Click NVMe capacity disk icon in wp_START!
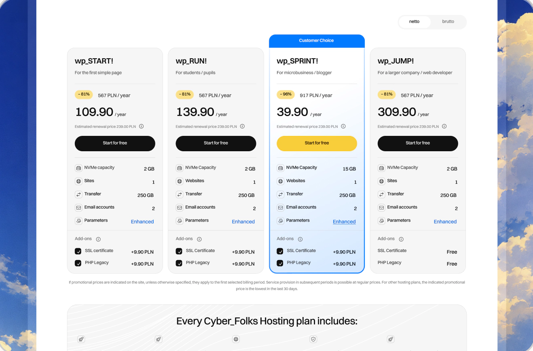533x351 pixels. coord(78,168)
